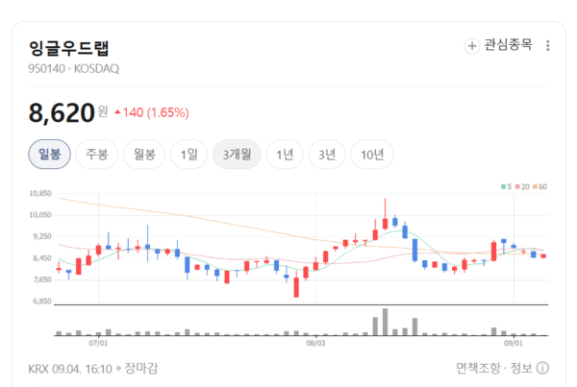577x387 pixels.
Task: Click the tallest gray volume bar
Action: (385, 322)
